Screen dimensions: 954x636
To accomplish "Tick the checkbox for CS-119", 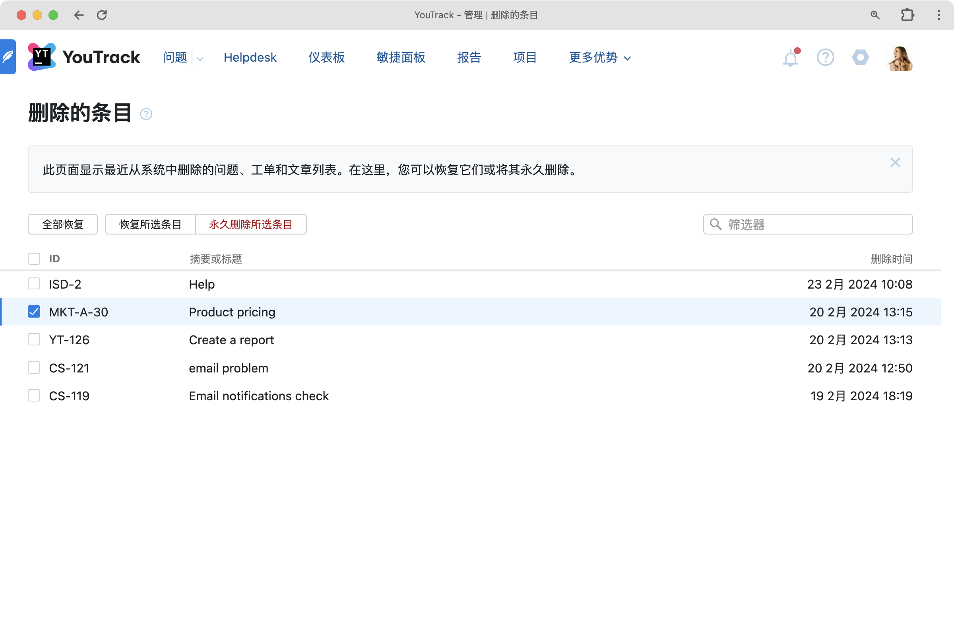I will click(34, 396).
